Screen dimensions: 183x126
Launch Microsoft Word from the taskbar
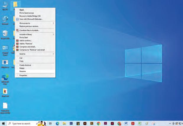(x=126, y=123)
